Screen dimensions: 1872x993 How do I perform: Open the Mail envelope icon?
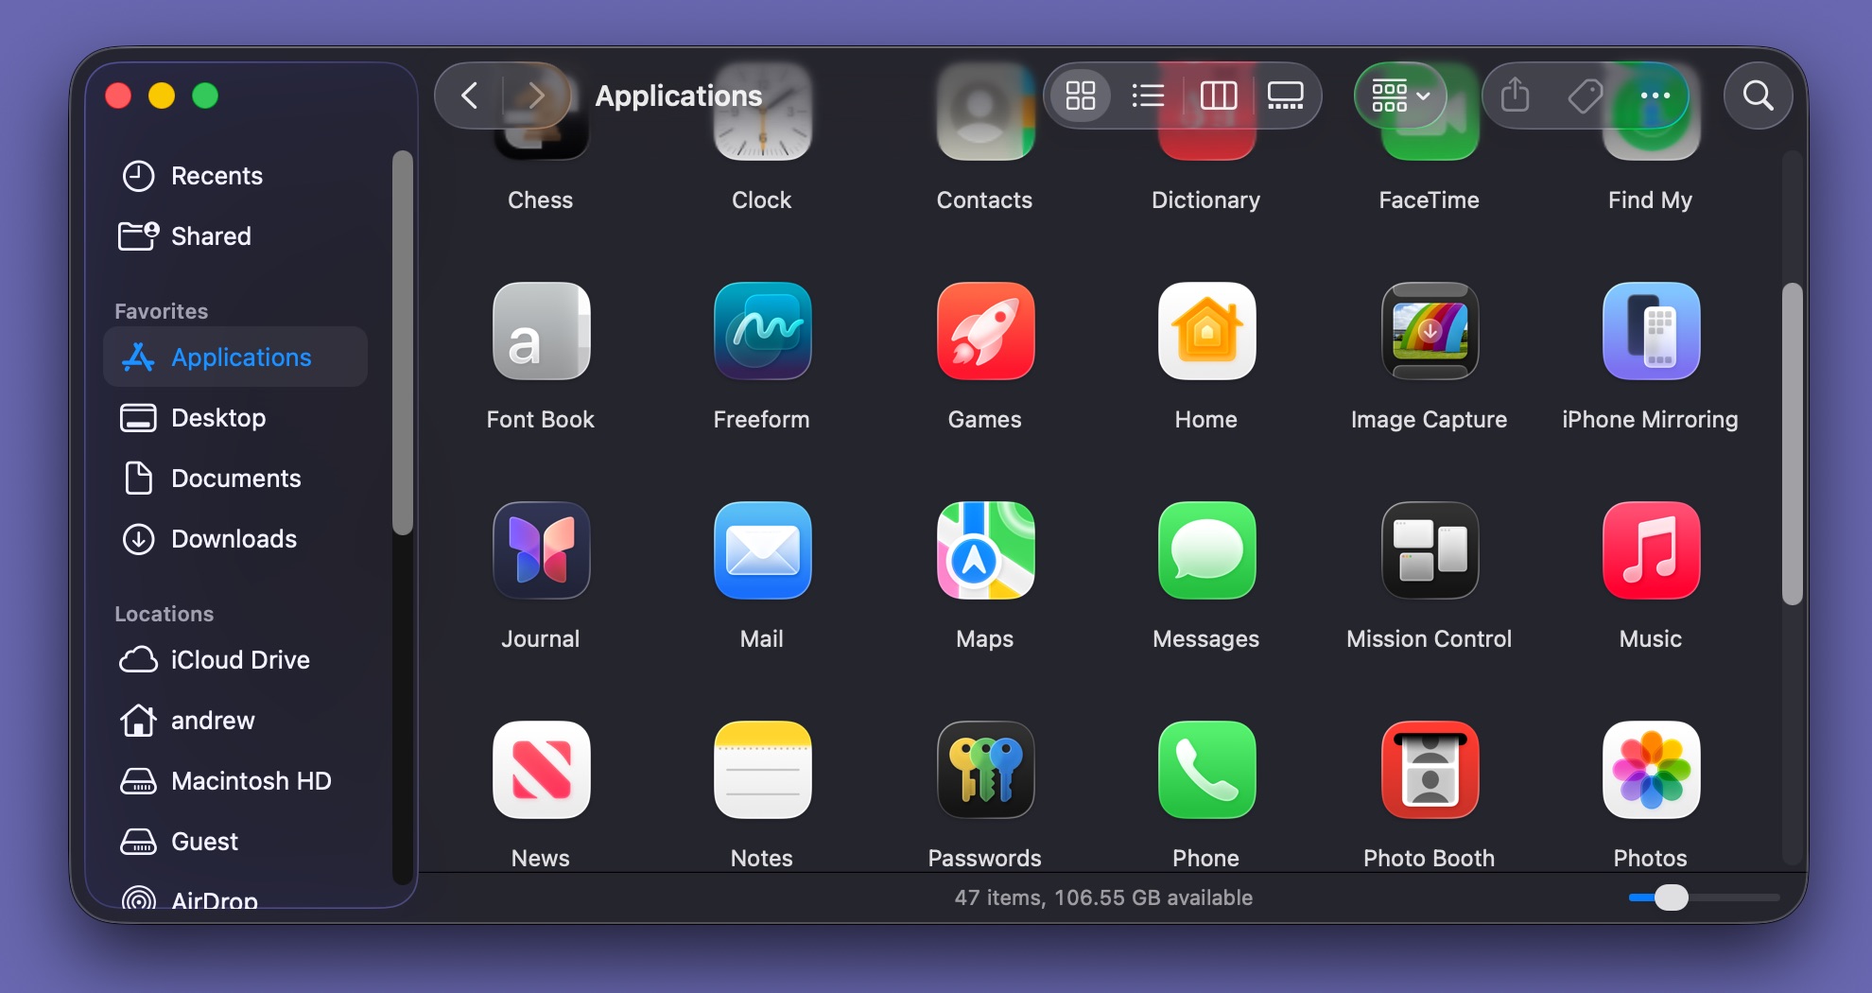coord(762,550)
